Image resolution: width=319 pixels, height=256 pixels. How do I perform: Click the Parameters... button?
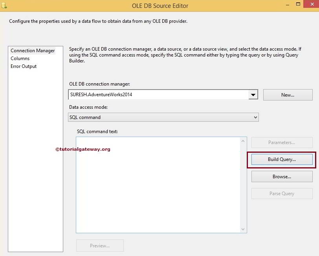tap(282, 143)
